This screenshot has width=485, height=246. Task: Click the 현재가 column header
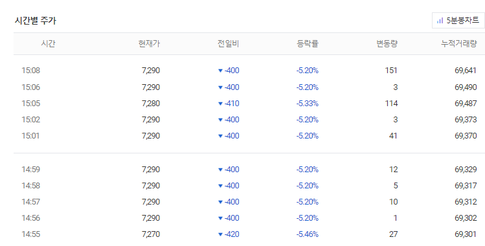tap(149, 43)
